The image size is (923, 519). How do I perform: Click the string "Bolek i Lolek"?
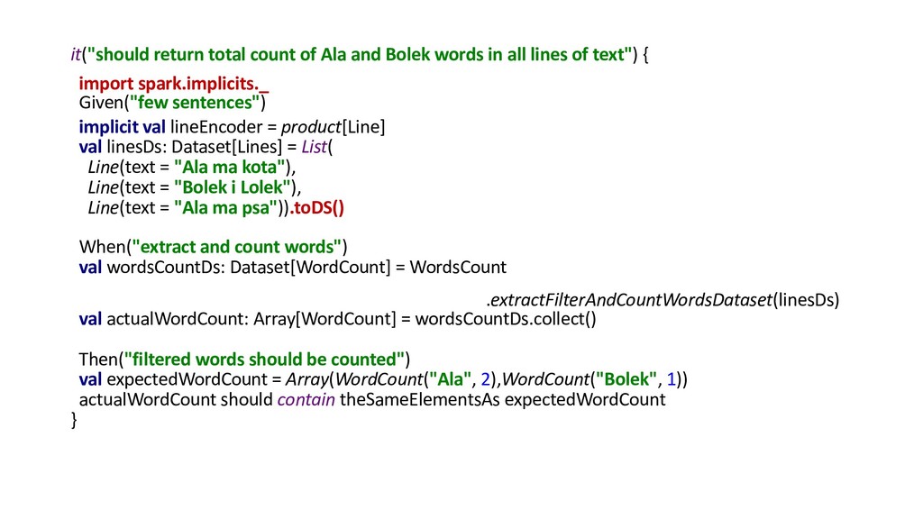pos(233,187)
